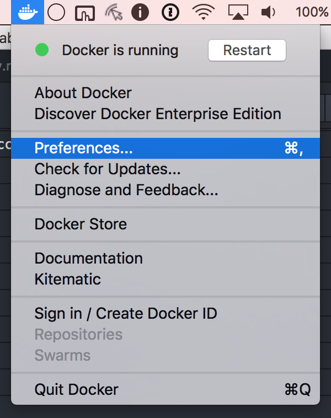
Task: Click the arch-shaped icon right of the circle
Action: tap(85, 12)
